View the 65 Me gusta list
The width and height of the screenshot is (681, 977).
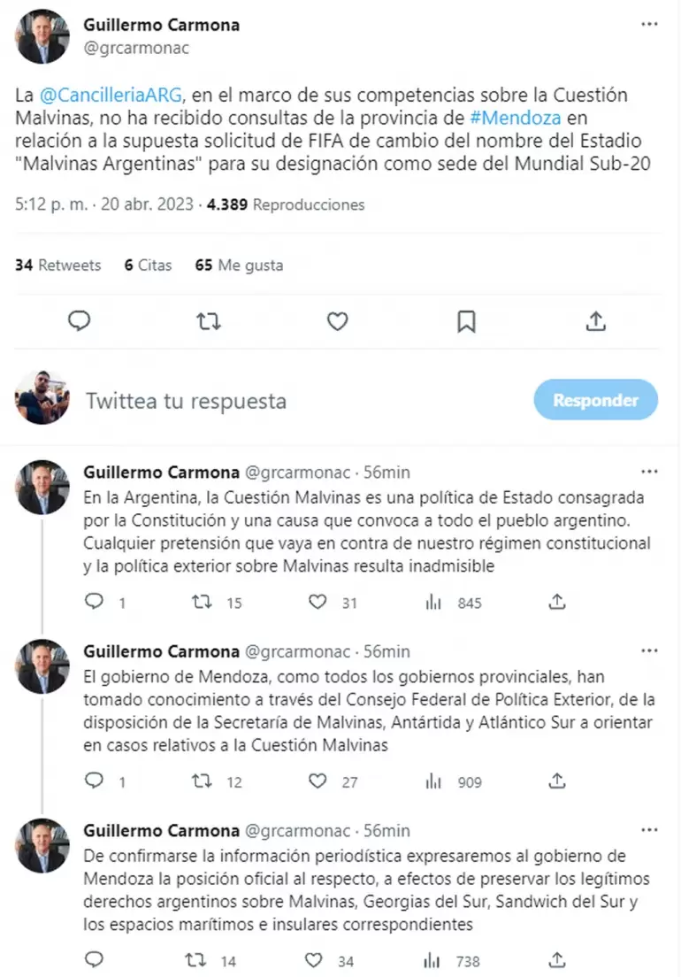coord(238,265)
